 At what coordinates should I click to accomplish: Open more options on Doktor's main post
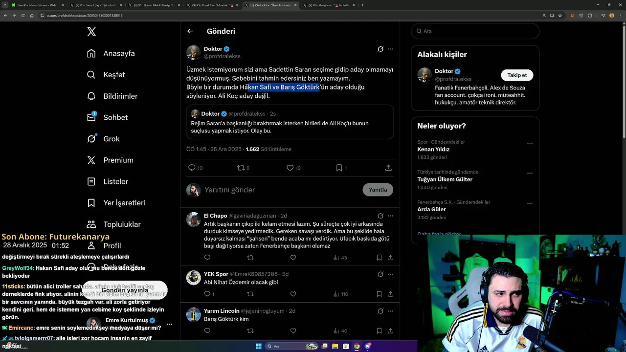tap(390, 49)
